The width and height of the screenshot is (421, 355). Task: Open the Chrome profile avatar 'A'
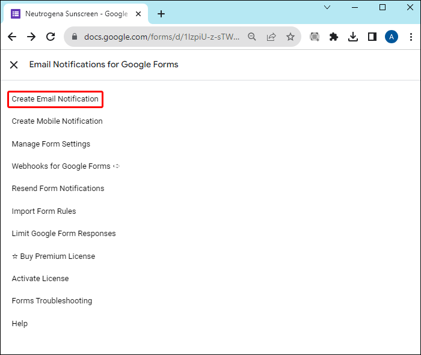click(x=392, y=37)
